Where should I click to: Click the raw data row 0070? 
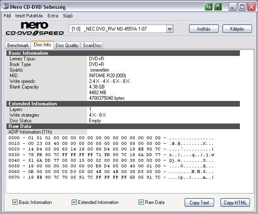coord(111,177)
